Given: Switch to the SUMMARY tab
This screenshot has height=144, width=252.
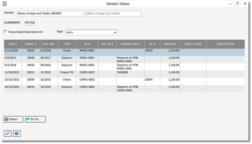Looking at the screenshot, I should [x=12, y=23].
